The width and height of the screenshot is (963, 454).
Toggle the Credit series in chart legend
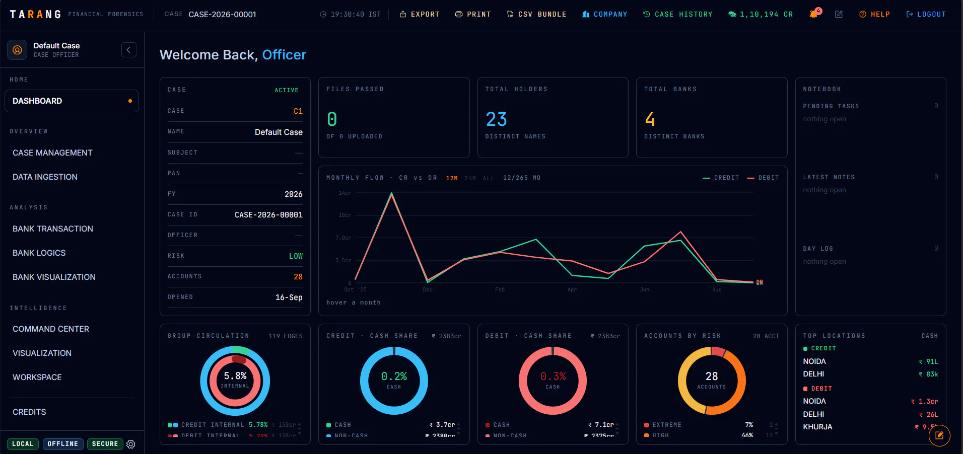tap(721, 178)
